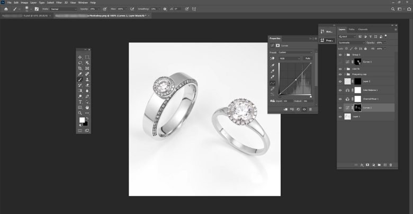The width and height of the screenshot is (413, 214).
Task: Open the Window menu
Action: (83, 3)
